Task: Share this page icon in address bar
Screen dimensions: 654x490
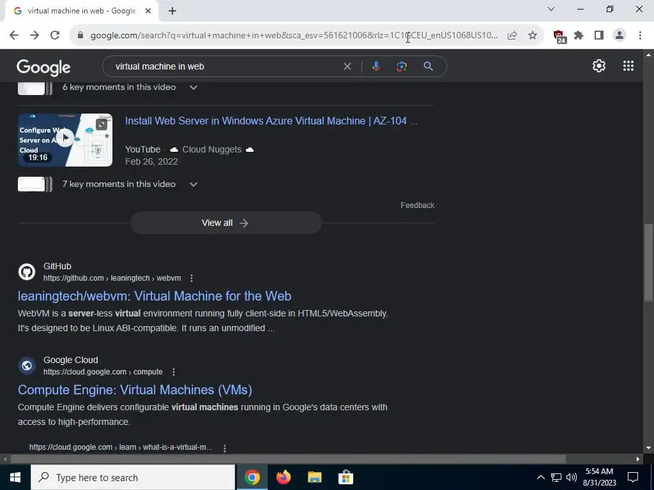Action: [512, 36]
